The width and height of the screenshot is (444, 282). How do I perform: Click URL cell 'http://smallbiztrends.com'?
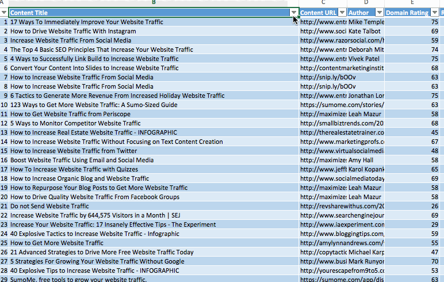click(x=342, y=123)
